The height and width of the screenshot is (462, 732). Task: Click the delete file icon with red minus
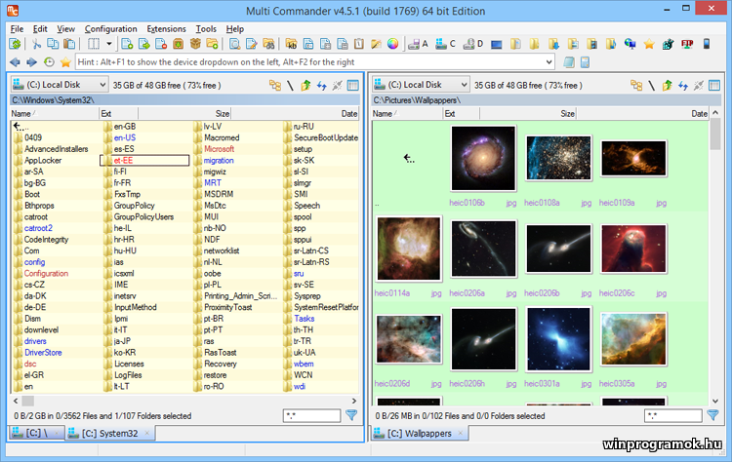coord(161,44)
